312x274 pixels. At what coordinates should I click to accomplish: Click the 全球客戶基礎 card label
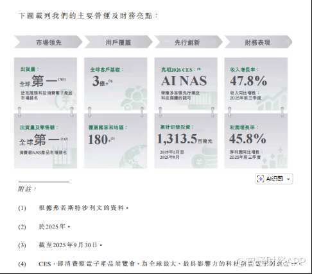107,70
